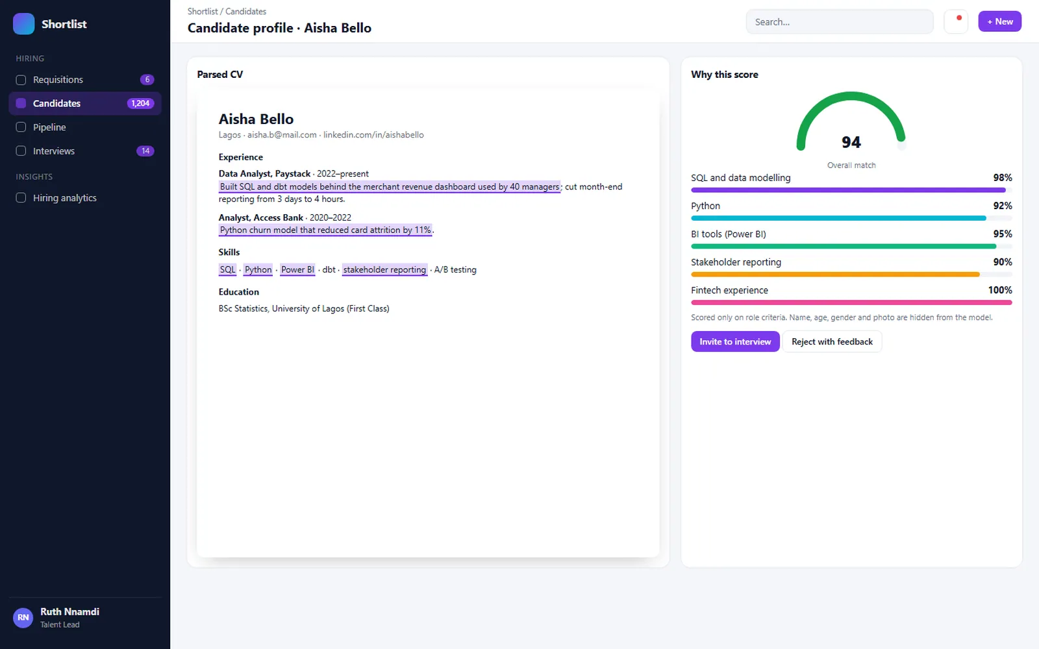Click the Requisitions sidebar icon
Image resolution: width=1039 pixels, height=649 pixels.
21,80
